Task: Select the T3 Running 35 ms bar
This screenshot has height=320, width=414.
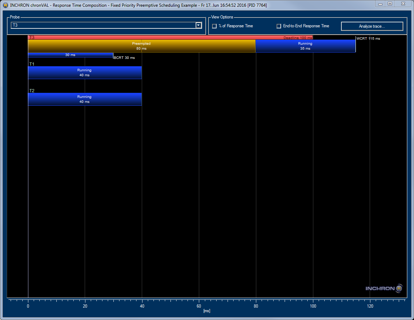Action: [x=306, y=46]
